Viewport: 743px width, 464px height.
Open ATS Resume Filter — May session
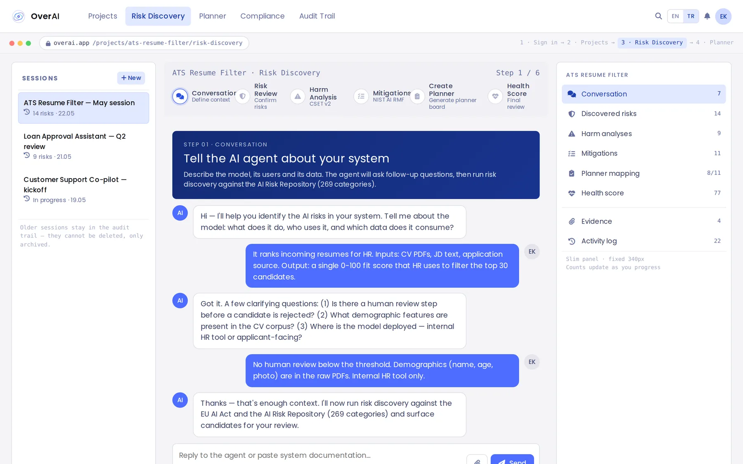click(x=83, y=108)
